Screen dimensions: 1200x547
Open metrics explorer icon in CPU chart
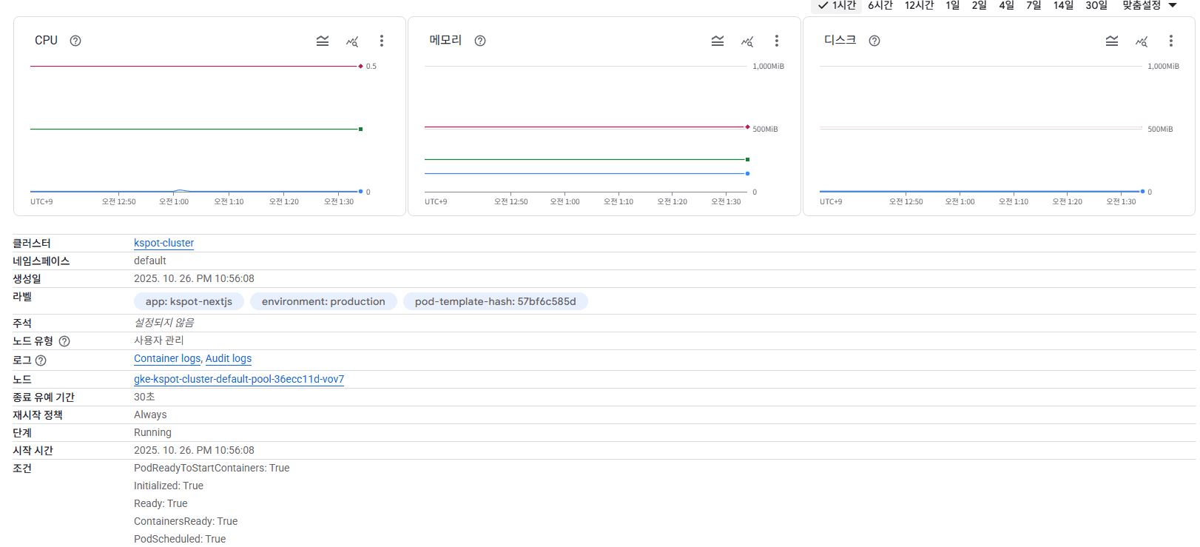coord(352,41)
